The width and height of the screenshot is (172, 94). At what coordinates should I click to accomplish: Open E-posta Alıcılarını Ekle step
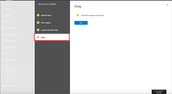pos(52,30)
